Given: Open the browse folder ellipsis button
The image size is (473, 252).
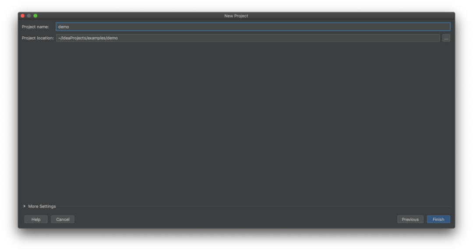Looking at the screenshot, I should [x=446, y=38].
